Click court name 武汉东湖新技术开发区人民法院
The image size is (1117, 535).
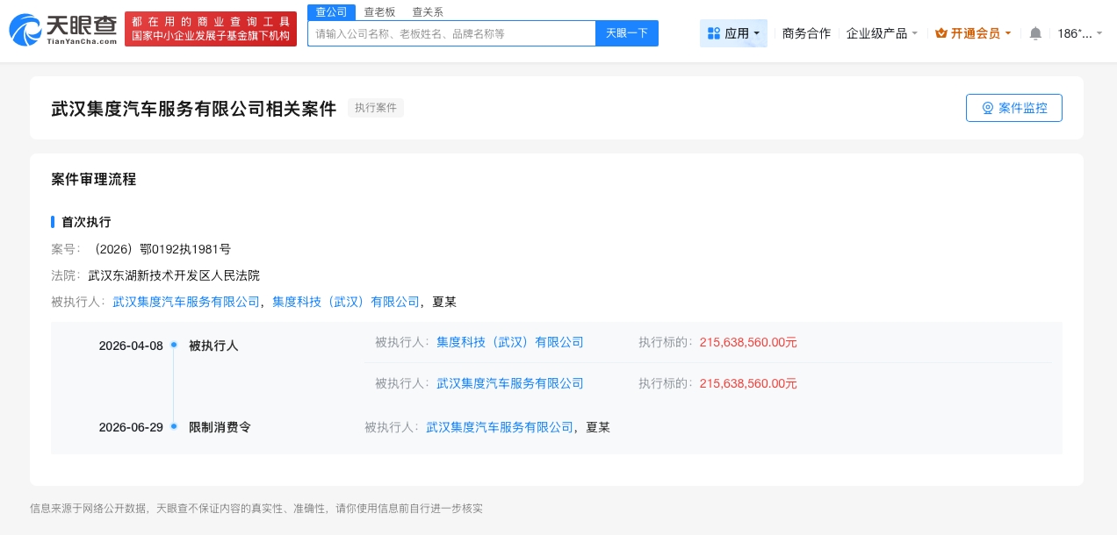pos(174,275)
